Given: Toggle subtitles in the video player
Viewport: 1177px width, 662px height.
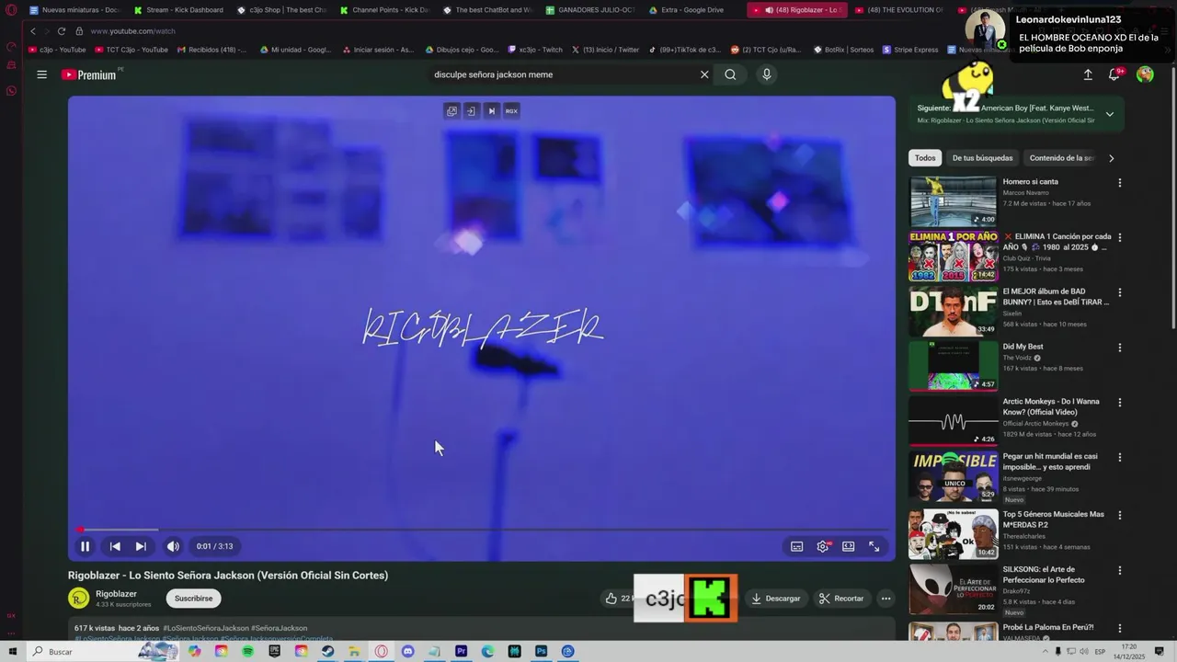Looking at the screenshot, I should 797,546.
